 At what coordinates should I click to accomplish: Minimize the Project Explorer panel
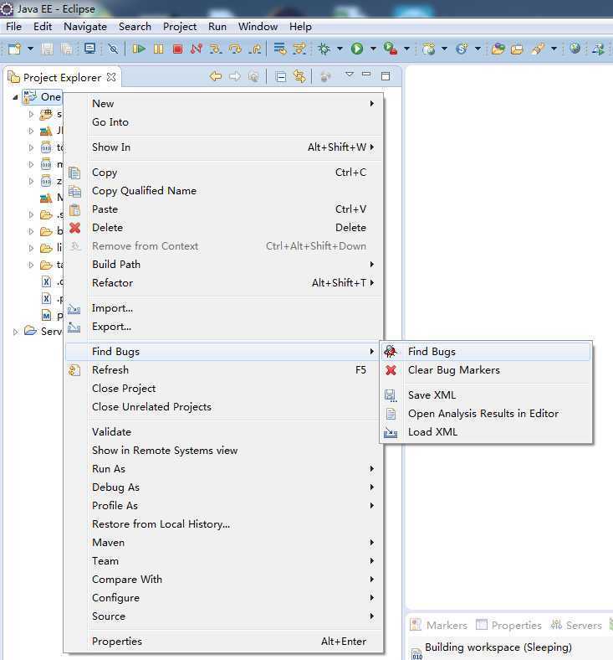[366, 75]
